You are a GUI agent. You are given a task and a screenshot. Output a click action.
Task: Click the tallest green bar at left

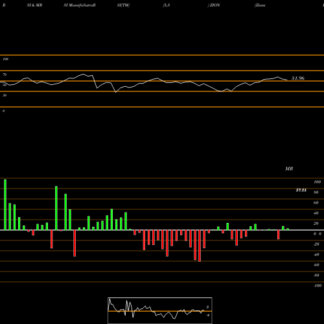pos(5,205)
